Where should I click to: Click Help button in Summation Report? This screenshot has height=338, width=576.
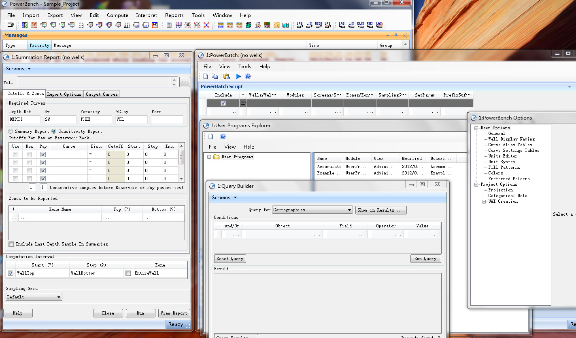click(18, 313)
